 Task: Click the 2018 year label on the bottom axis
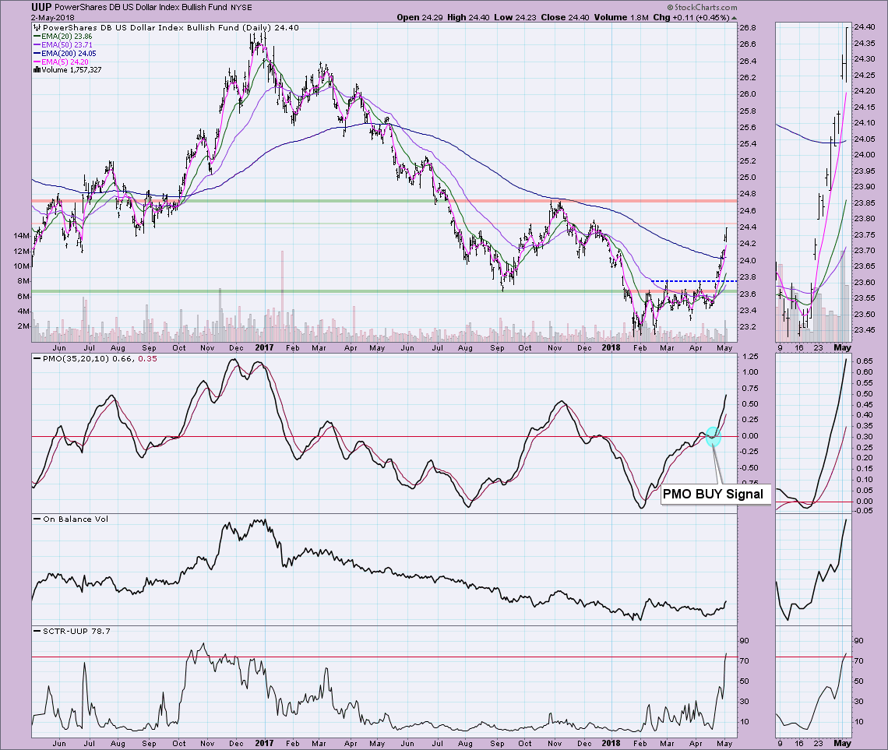(611, 743)
